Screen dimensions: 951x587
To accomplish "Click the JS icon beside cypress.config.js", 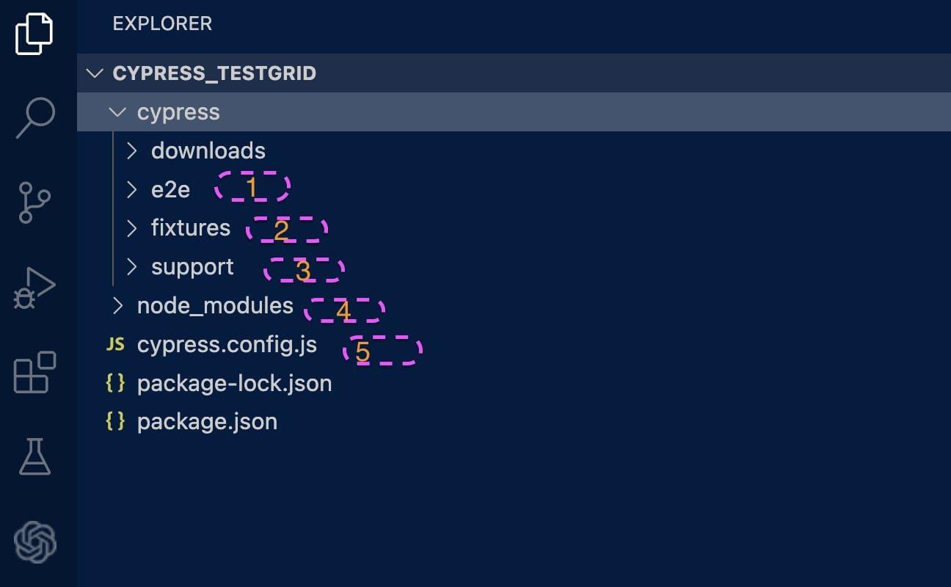I will tap(115, 344).
